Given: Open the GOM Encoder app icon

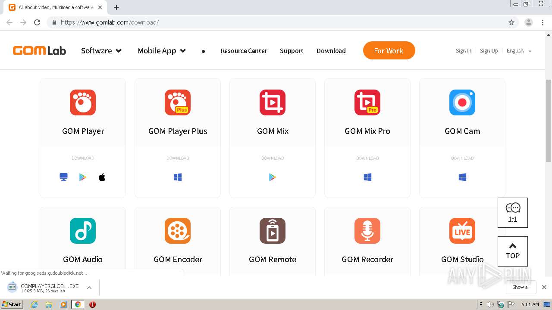Looking at the screenshot, I should coord(178,231).
